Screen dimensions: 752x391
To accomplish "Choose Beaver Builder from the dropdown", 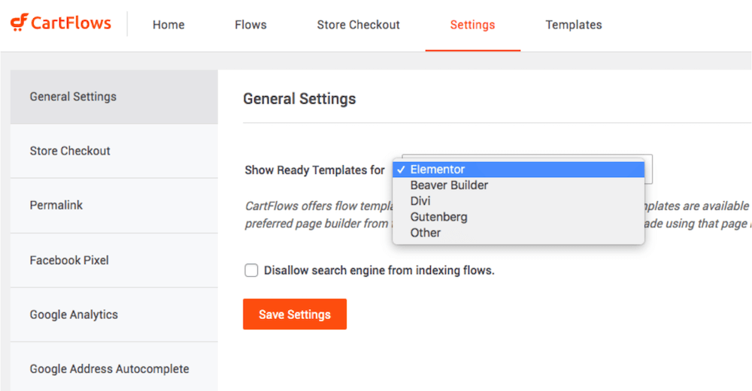I will tap(518, 185).
